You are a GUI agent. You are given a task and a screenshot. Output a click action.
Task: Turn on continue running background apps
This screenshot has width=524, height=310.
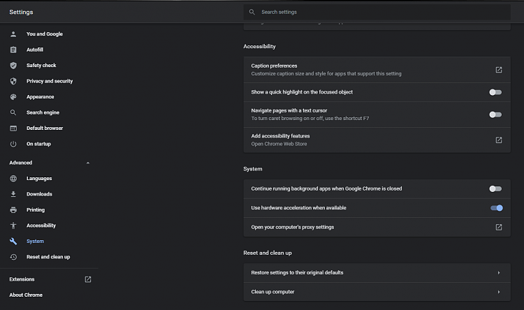(x=495, y=189)
